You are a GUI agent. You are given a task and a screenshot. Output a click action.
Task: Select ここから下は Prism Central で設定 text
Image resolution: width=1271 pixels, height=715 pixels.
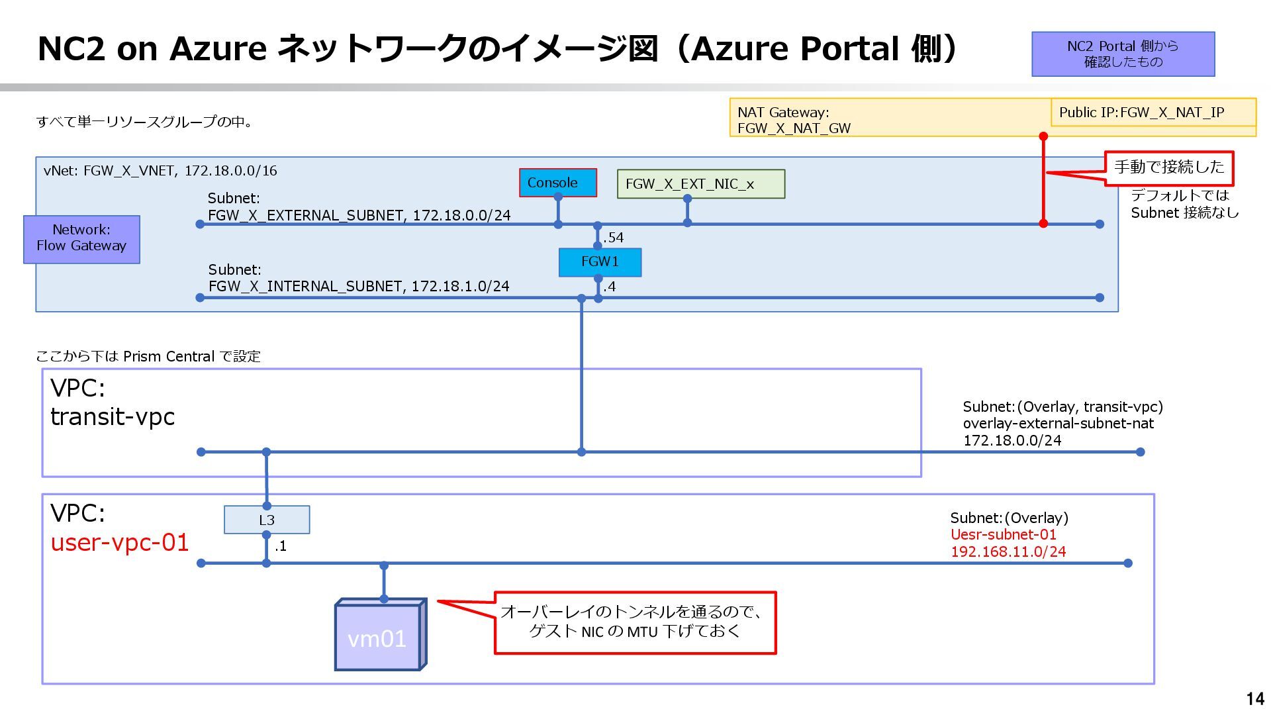(x=148, y=356)
